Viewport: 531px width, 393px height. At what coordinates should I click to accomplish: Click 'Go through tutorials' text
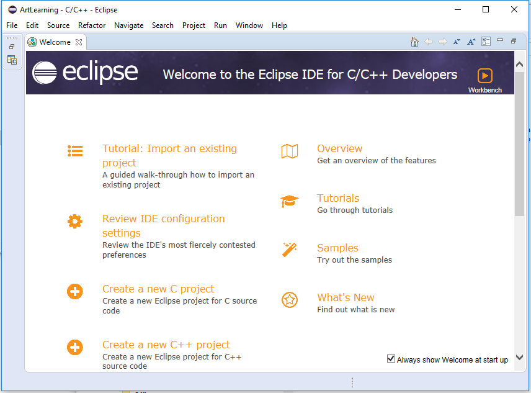[355, 210]
